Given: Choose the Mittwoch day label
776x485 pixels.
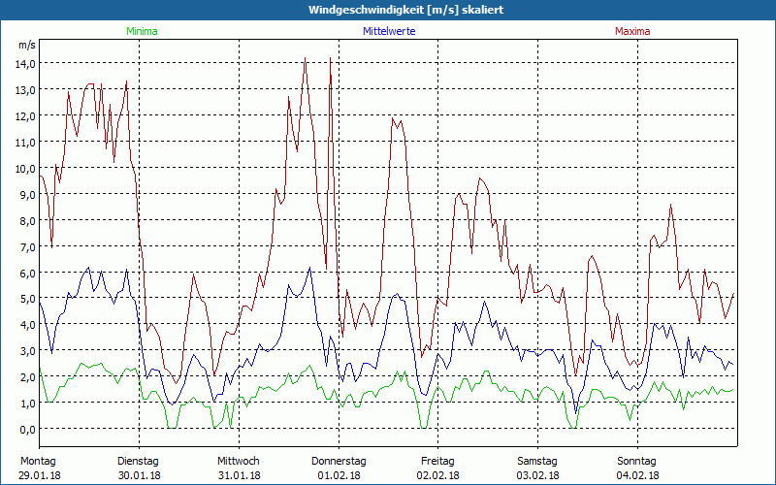Looking at the screenshot, I should coord(239,461).
